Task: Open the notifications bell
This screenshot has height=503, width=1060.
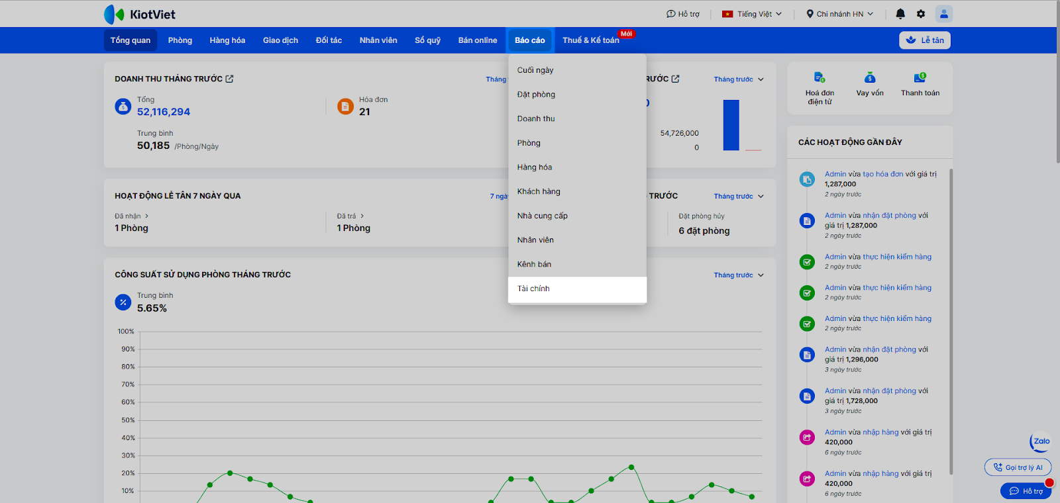Action: coord(900,14)
